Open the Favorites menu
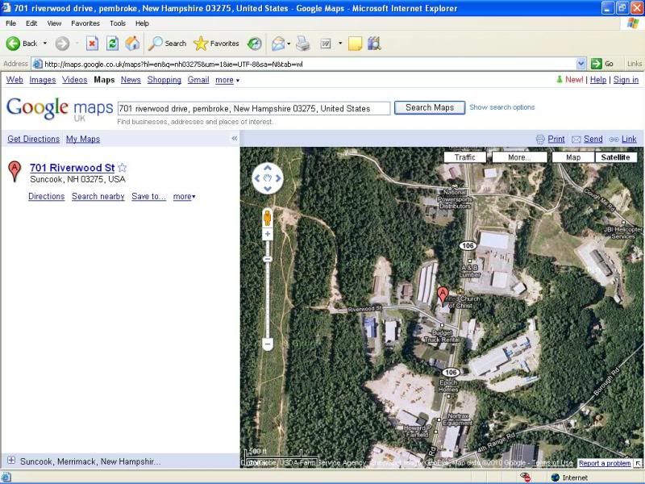 pyautogui.click(x=85, y=23)
